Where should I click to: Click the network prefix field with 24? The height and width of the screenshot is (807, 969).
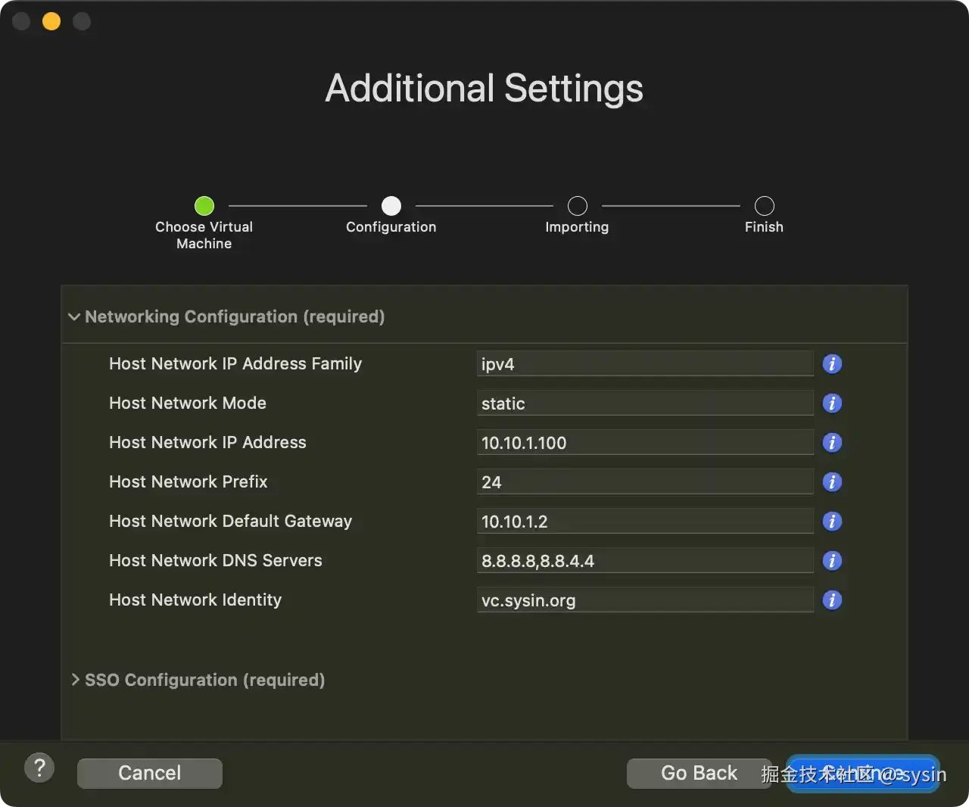click(645, 482)
